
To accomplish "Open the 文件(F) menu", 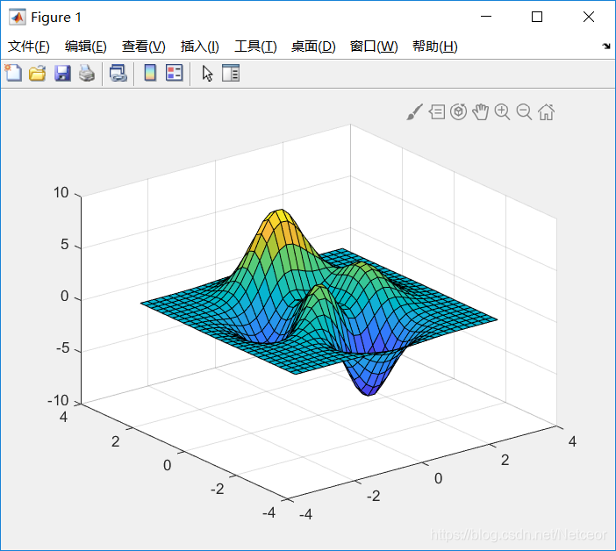I will (29, 47).
